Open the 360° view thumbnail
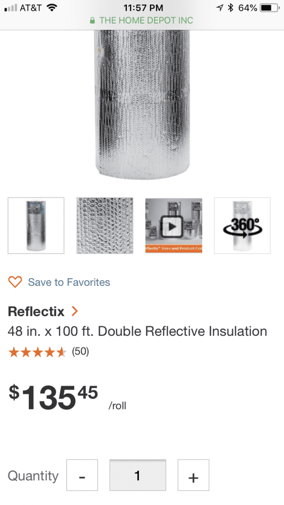Viewport: 284px width, 505px height. pyautogui.click(x=243, y=225)
